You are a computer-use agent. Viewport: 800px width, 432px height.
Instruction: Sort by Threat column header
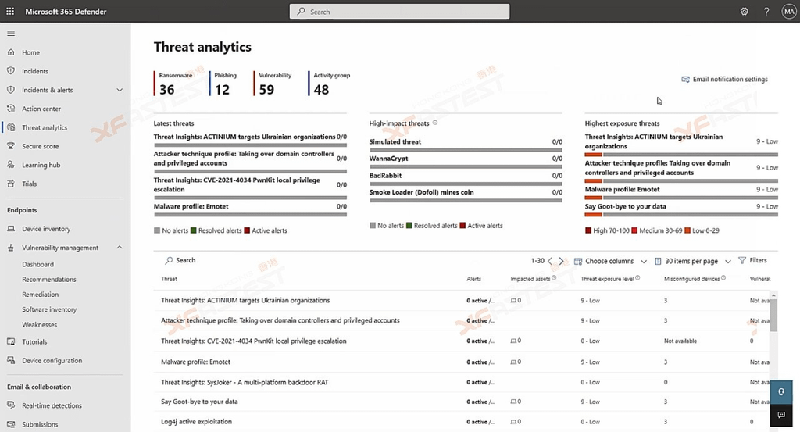169,279
